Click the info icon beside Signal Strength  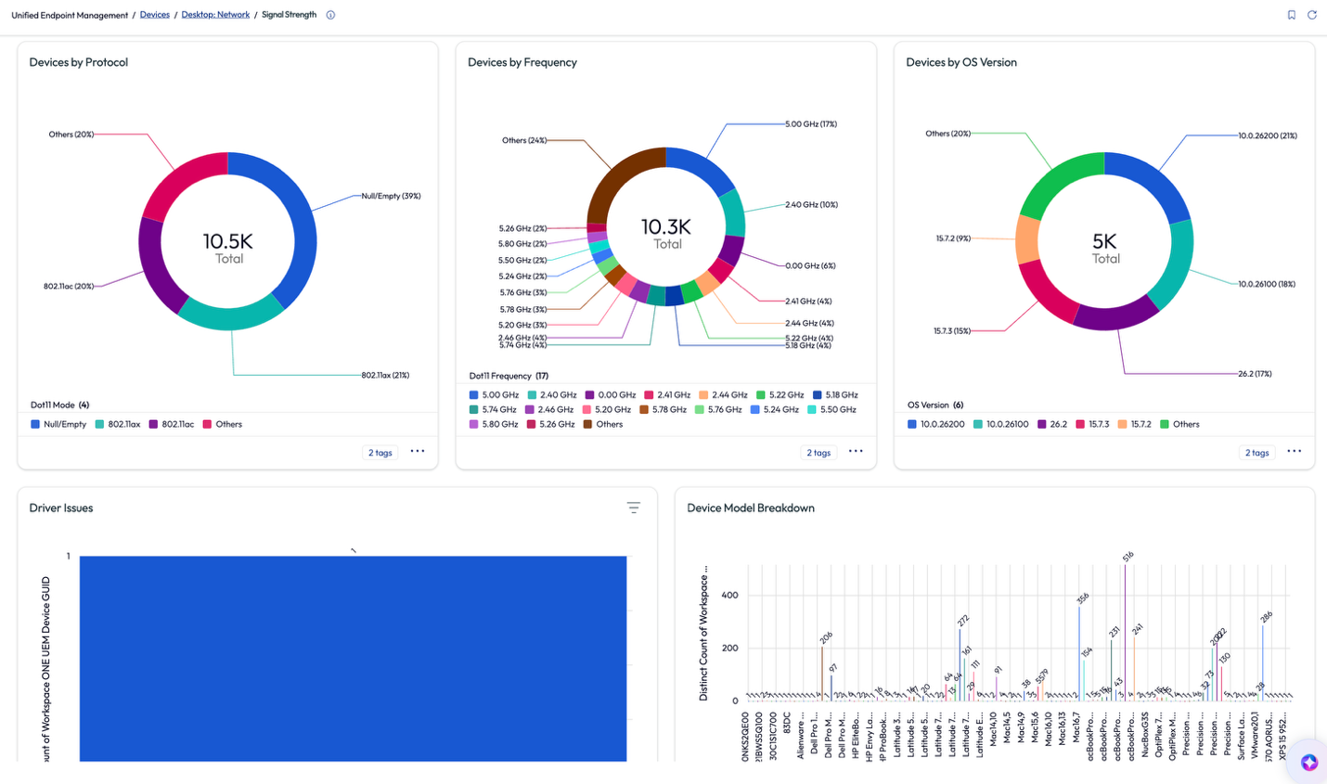[x=330, y=15]
